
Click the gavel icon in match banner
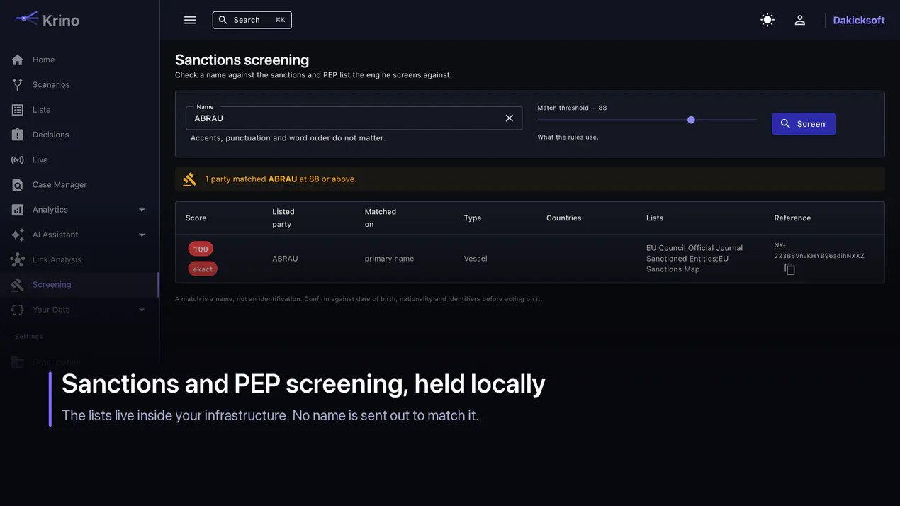(x=189, y=179)
